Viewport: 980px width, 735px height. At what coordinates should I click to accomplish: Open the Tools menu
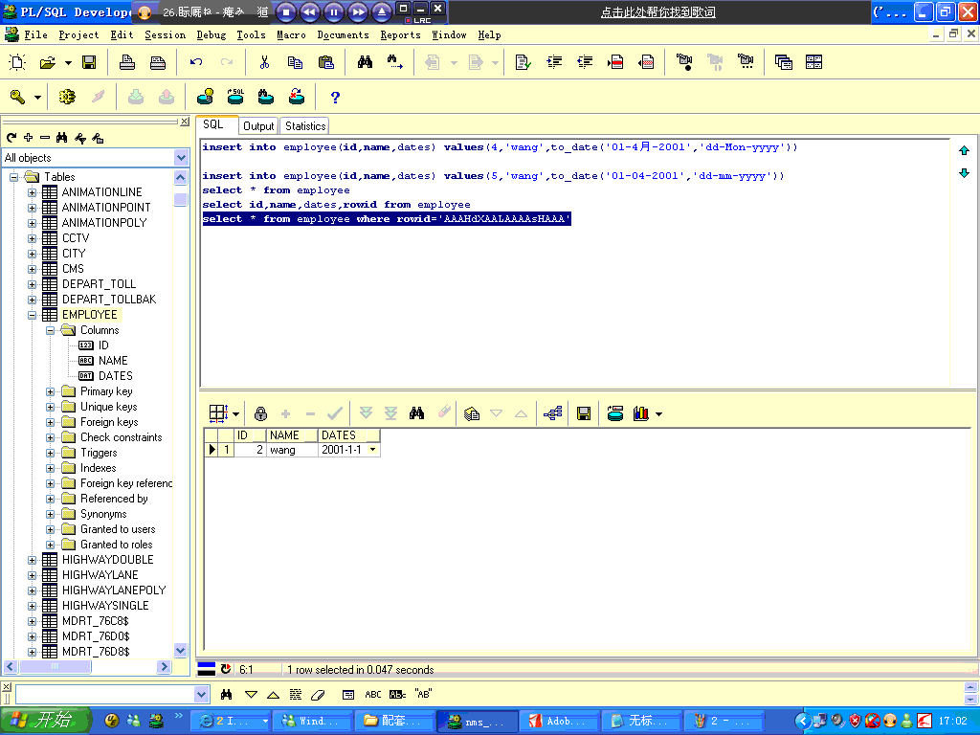click(251, 35)
